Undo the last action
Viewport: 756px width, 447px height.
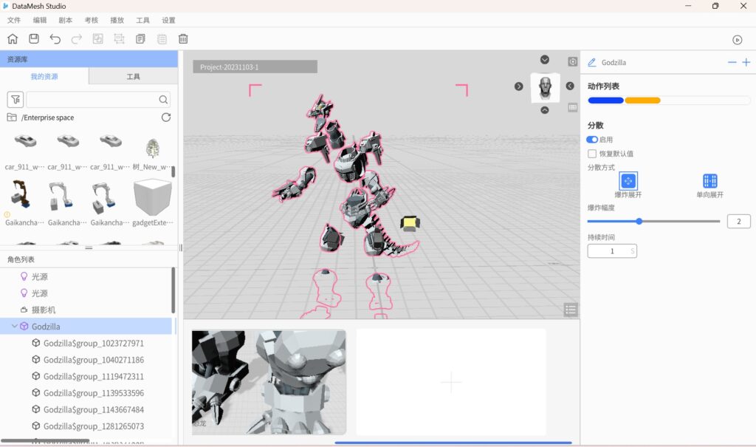[55, 39]
